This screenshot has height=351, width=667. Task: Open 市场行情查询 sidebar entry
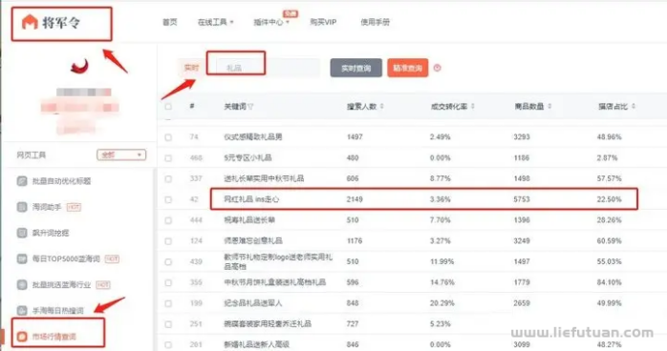54,337
